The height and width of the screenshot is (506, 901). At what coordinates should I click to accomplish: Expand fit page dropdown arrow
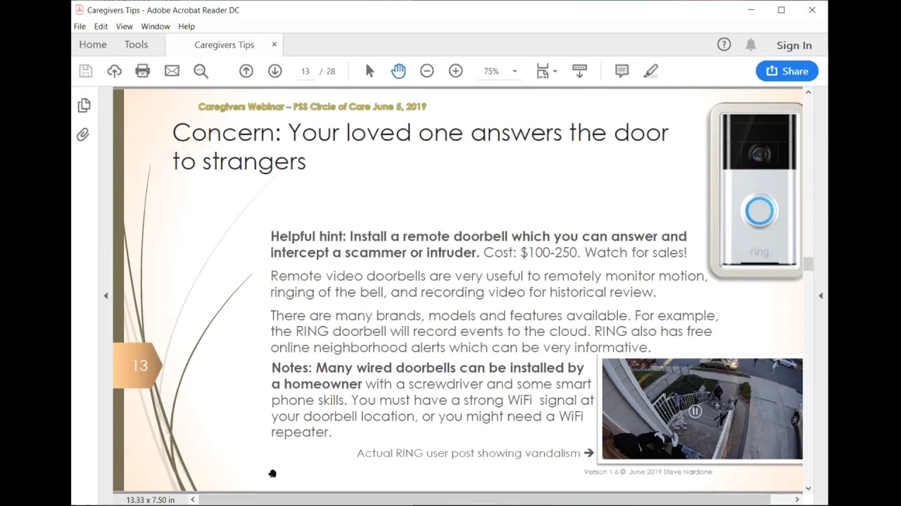[555, 71]
